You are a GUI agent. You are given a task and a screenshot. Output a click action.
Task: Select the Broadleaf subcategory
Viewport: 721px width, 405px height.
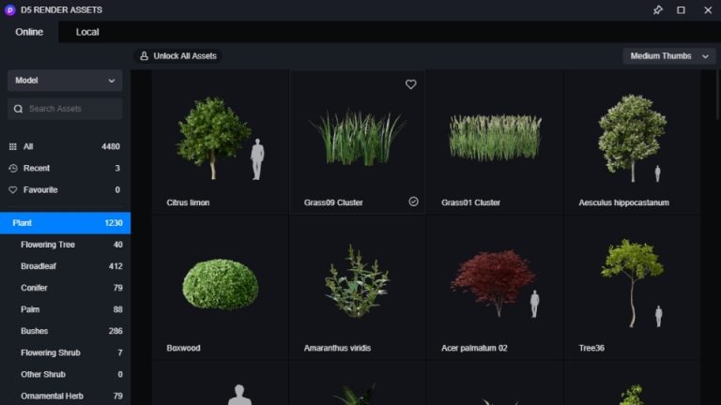click(65, 266)
